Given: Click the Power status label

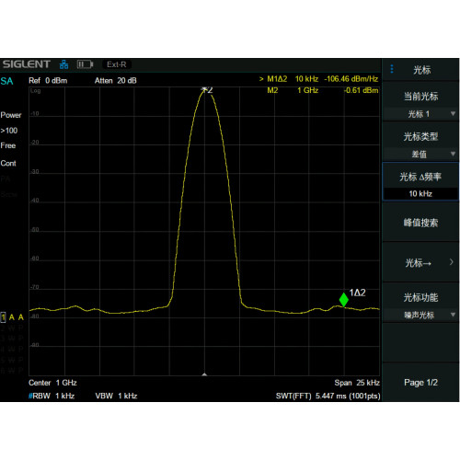Looking at the screenshot, I should click(11, 115).
